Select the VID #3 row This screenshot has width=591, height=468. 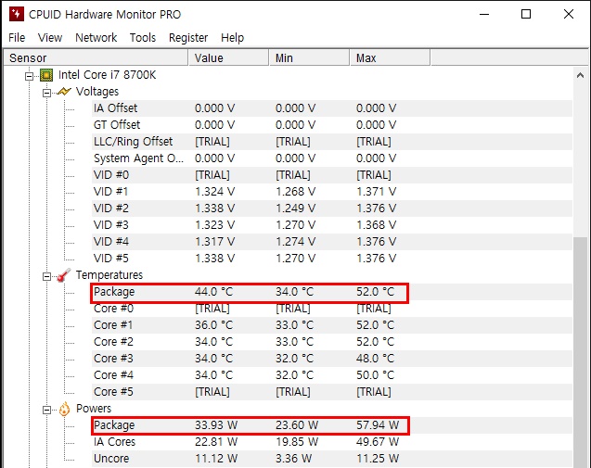click(332, 225)
